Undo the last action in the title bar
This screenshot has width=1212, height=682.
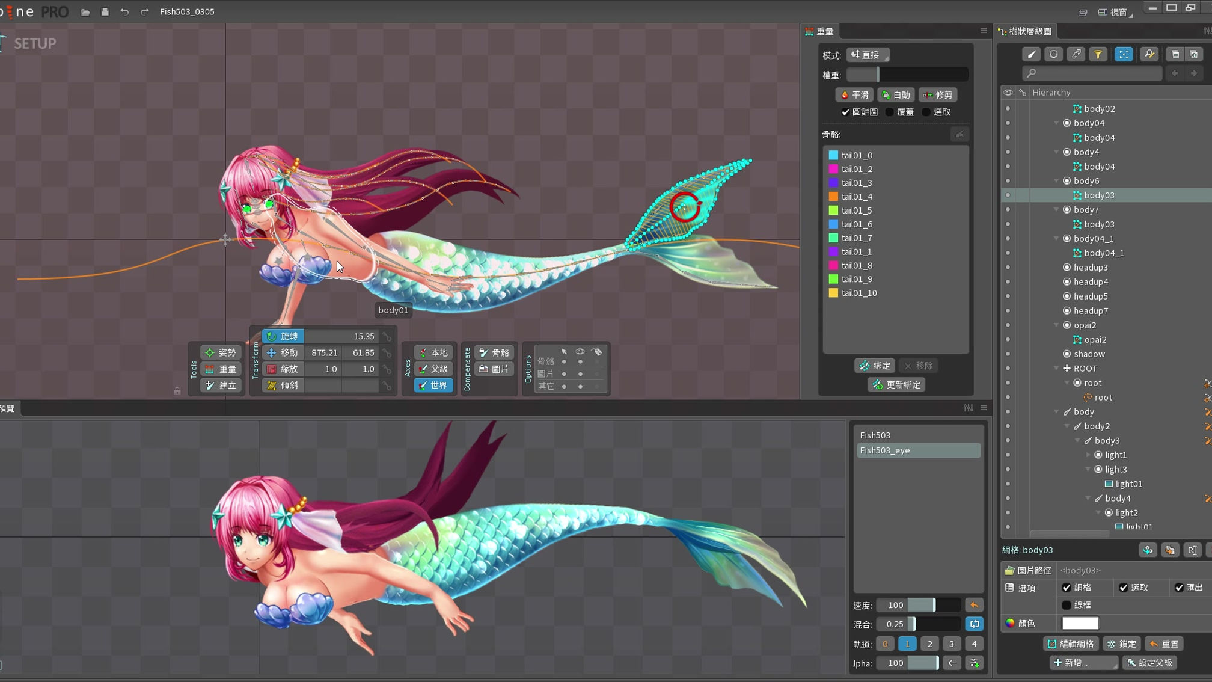click(x=124, y=12)
